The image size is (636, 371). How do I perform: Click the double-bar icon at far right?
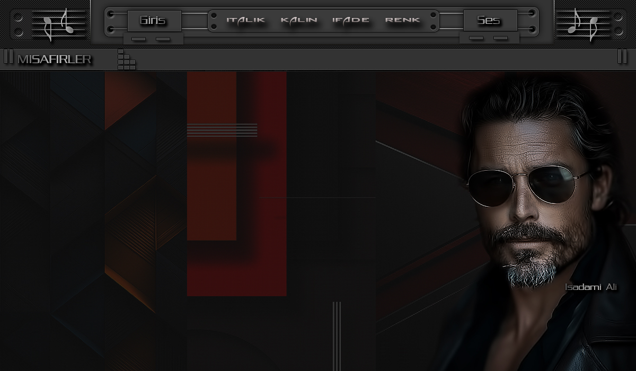tap(622, 57)
